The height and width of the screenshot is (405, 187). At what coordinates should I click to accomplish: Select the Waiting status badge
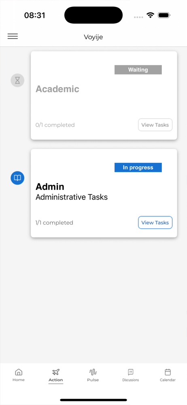click(138, 70)
